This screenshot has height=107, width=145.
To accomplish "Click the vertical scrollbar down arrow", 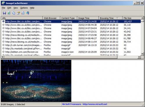I will click(142, 54).
